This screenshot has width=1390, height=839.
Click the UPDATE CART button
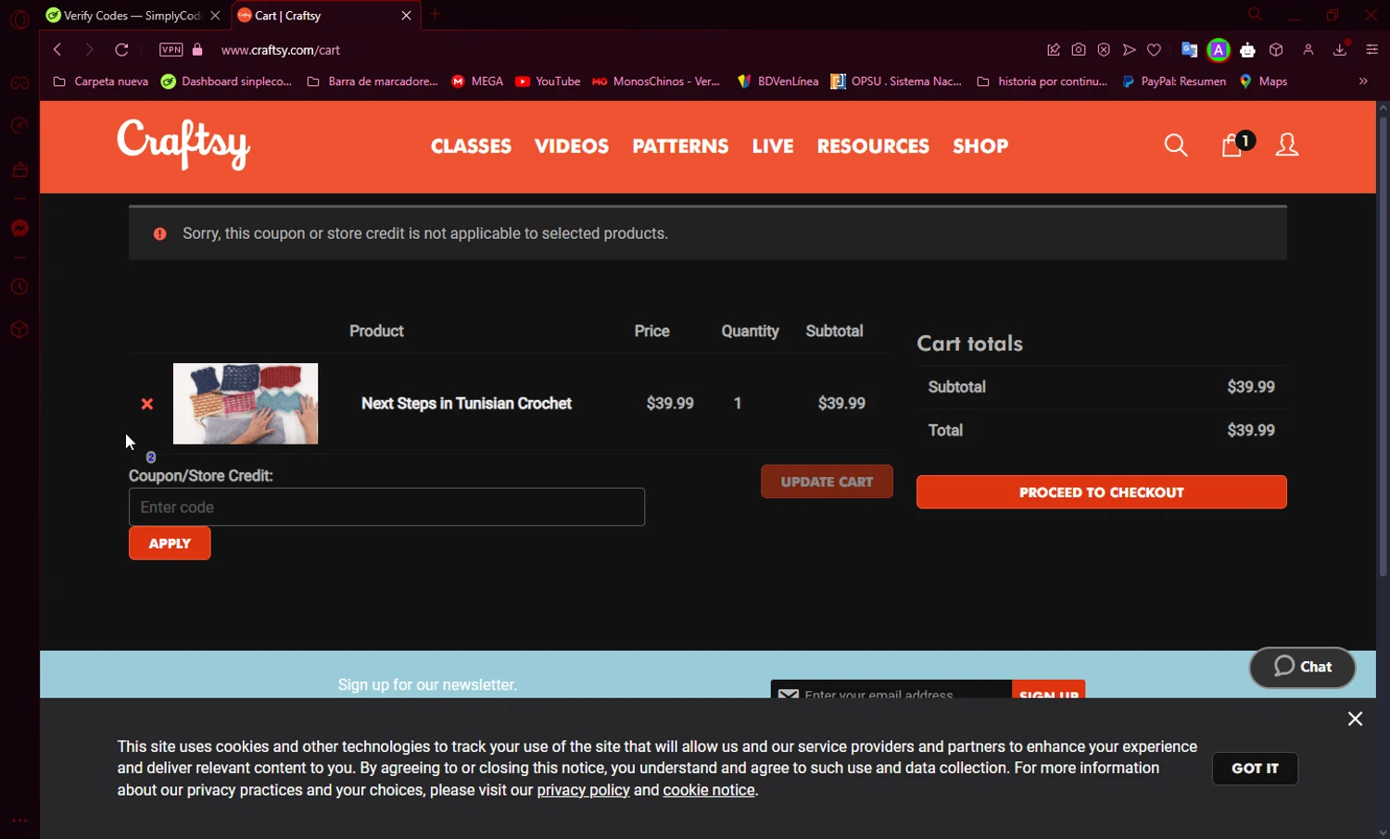pos(827,482)
